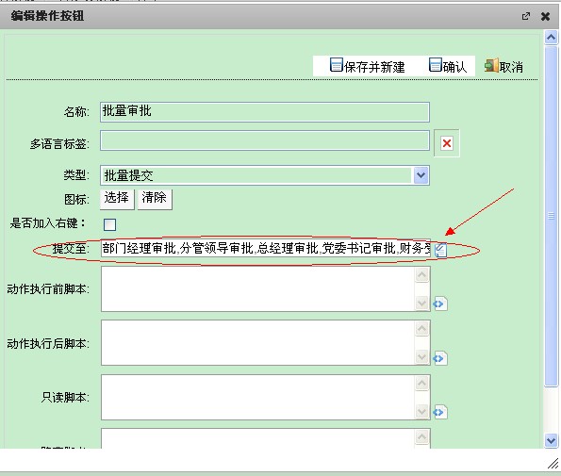Click inside the 动作执行前脚本 text area
The height and width of the screenshot is (476, 561).
tap(258, 289)
